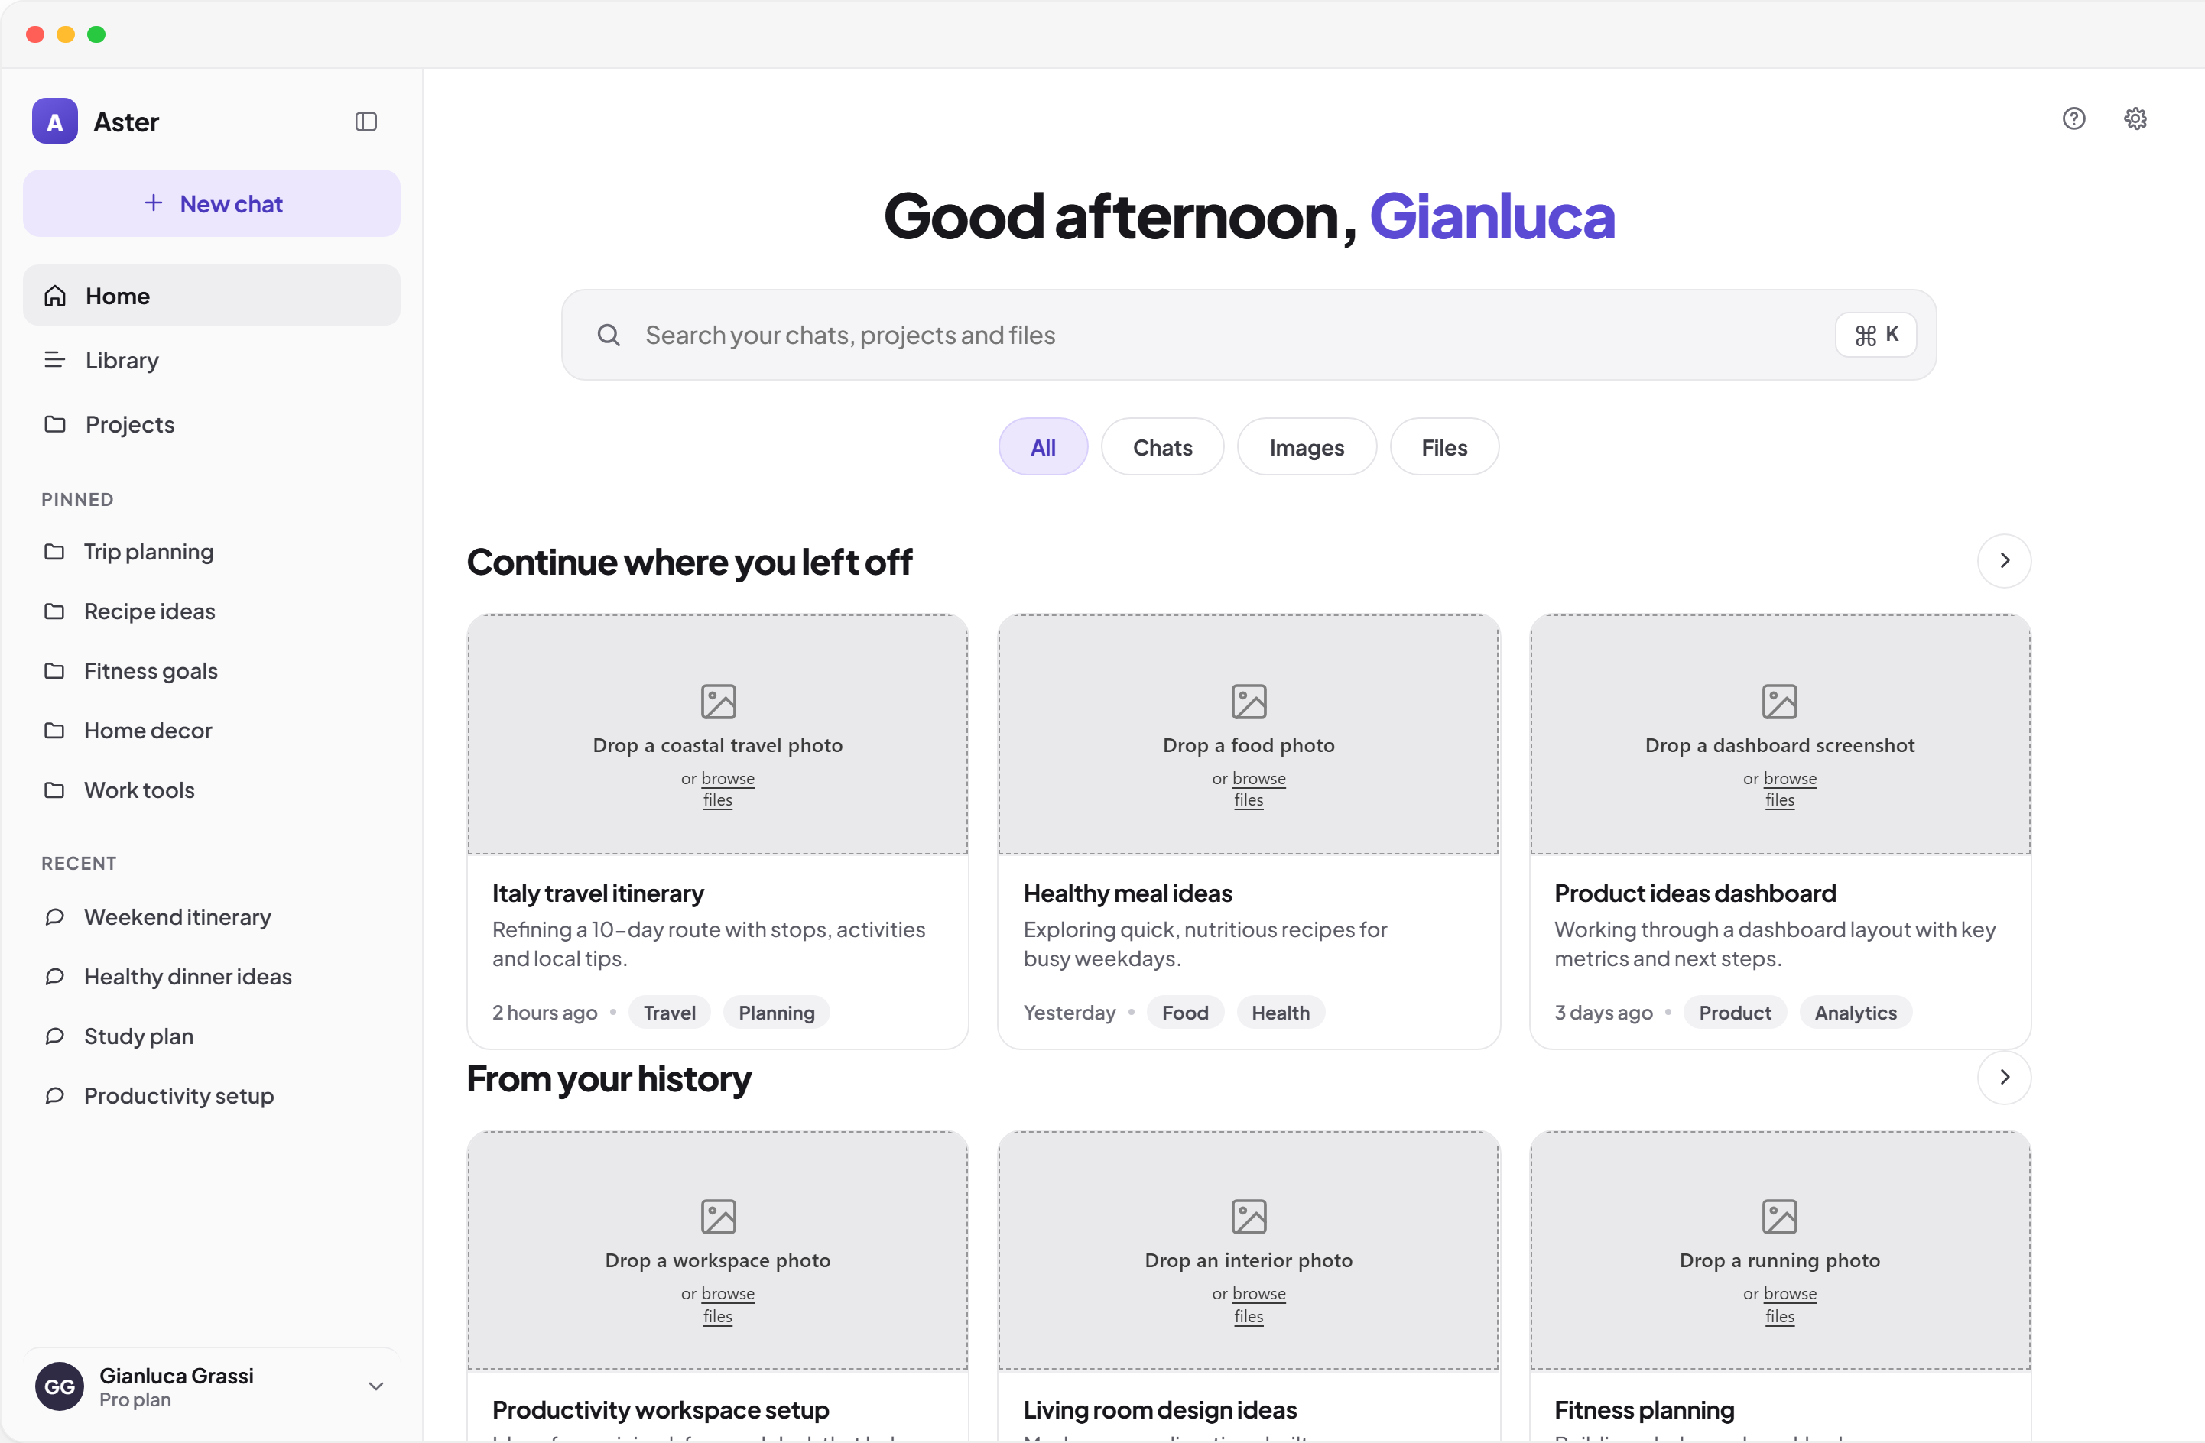
Task: Click the Travel tag
Action: click(x=669, y=1013)
